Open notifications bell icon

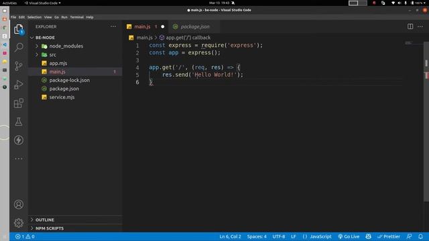point(420,236)
